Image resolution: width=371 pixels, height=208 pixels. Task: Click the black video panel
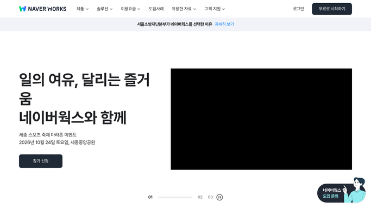261,119
